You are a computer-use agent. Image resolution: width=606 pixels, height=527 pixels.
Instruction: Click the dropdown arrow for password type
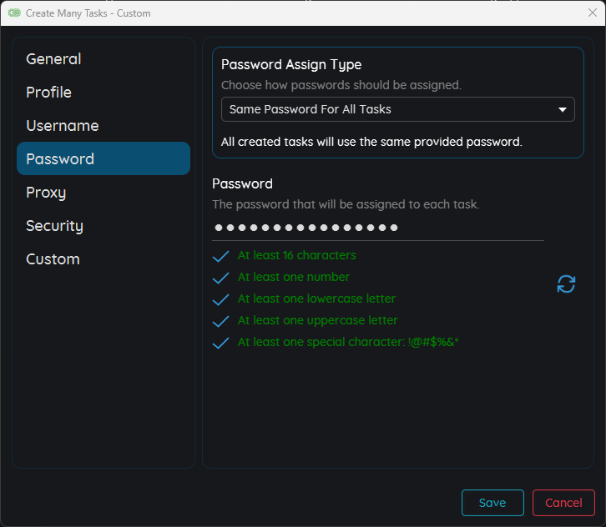(x=562, y=109)
